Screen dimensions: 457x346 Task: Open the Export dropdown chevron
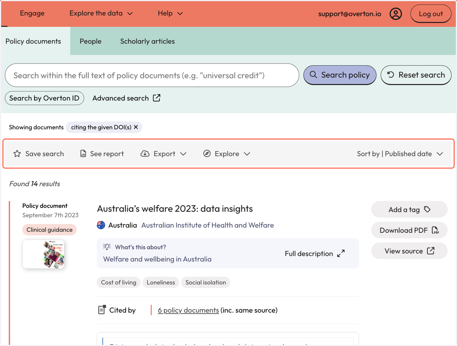coord(183,154)
